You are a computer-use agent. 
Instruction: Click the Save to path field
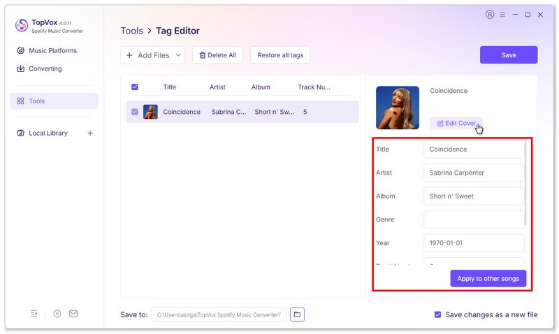coord(219,314)
